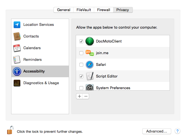Click the Accessibility icon in the sidebar
The image size is (186, 140).
[17, 71]
